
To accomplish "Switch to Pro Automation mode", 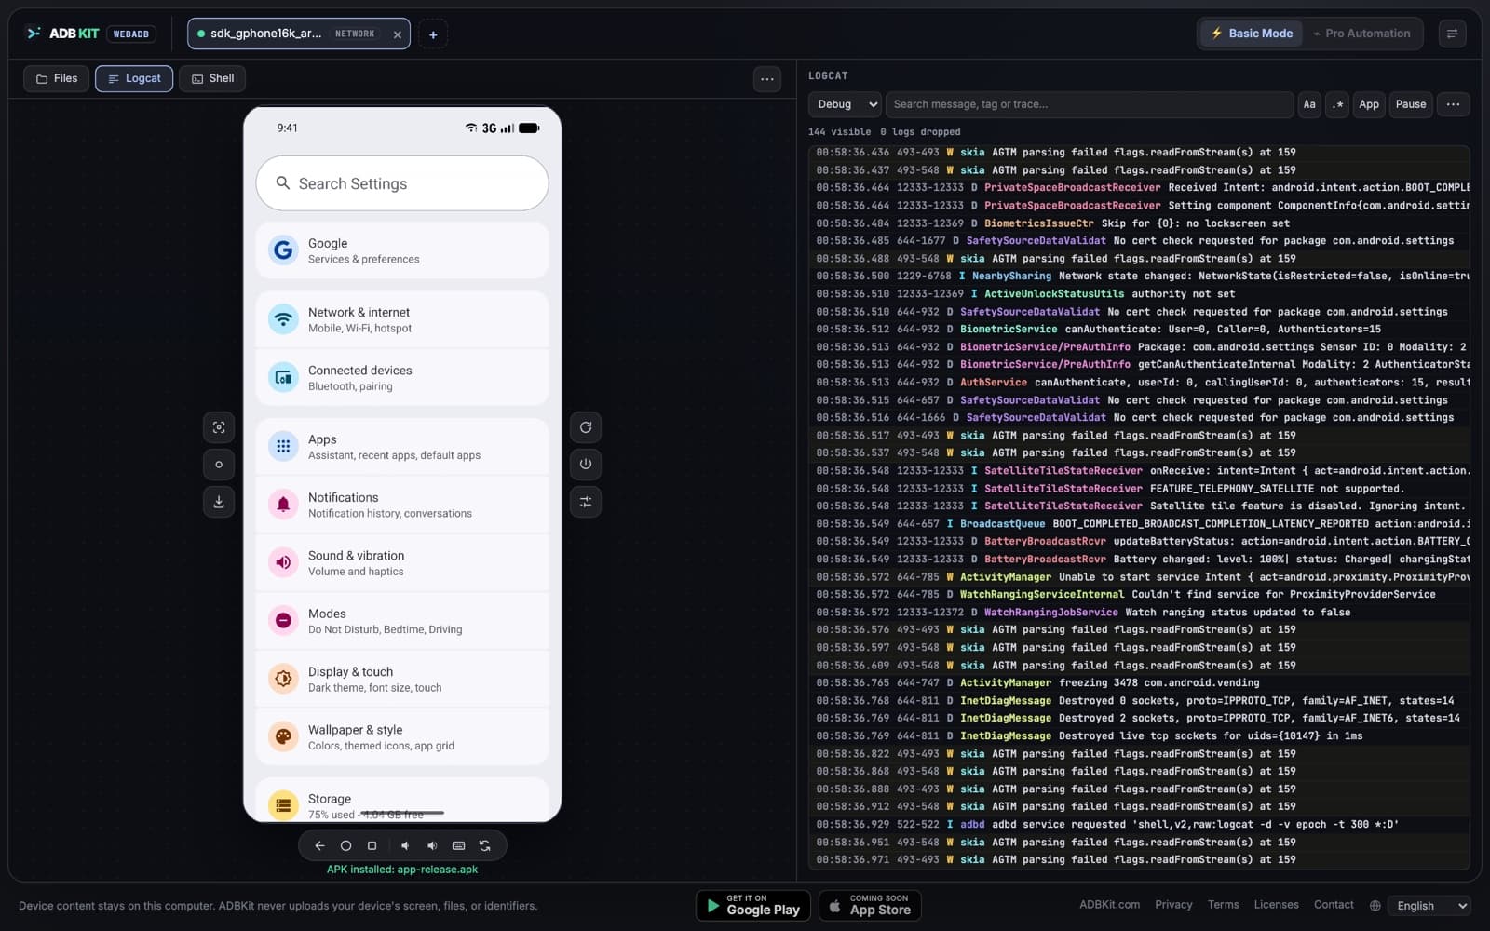I will 1361,34.
